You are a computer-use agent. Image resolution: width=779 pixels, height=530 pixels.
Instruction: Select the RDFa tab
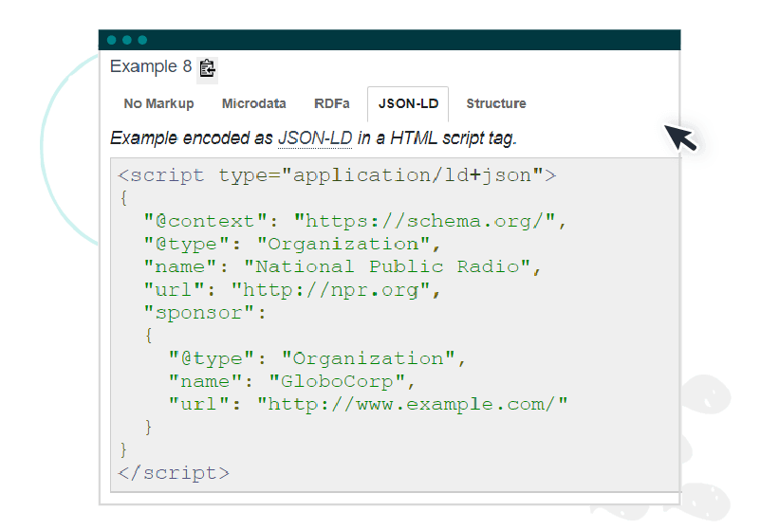click(x=331, y=103)
